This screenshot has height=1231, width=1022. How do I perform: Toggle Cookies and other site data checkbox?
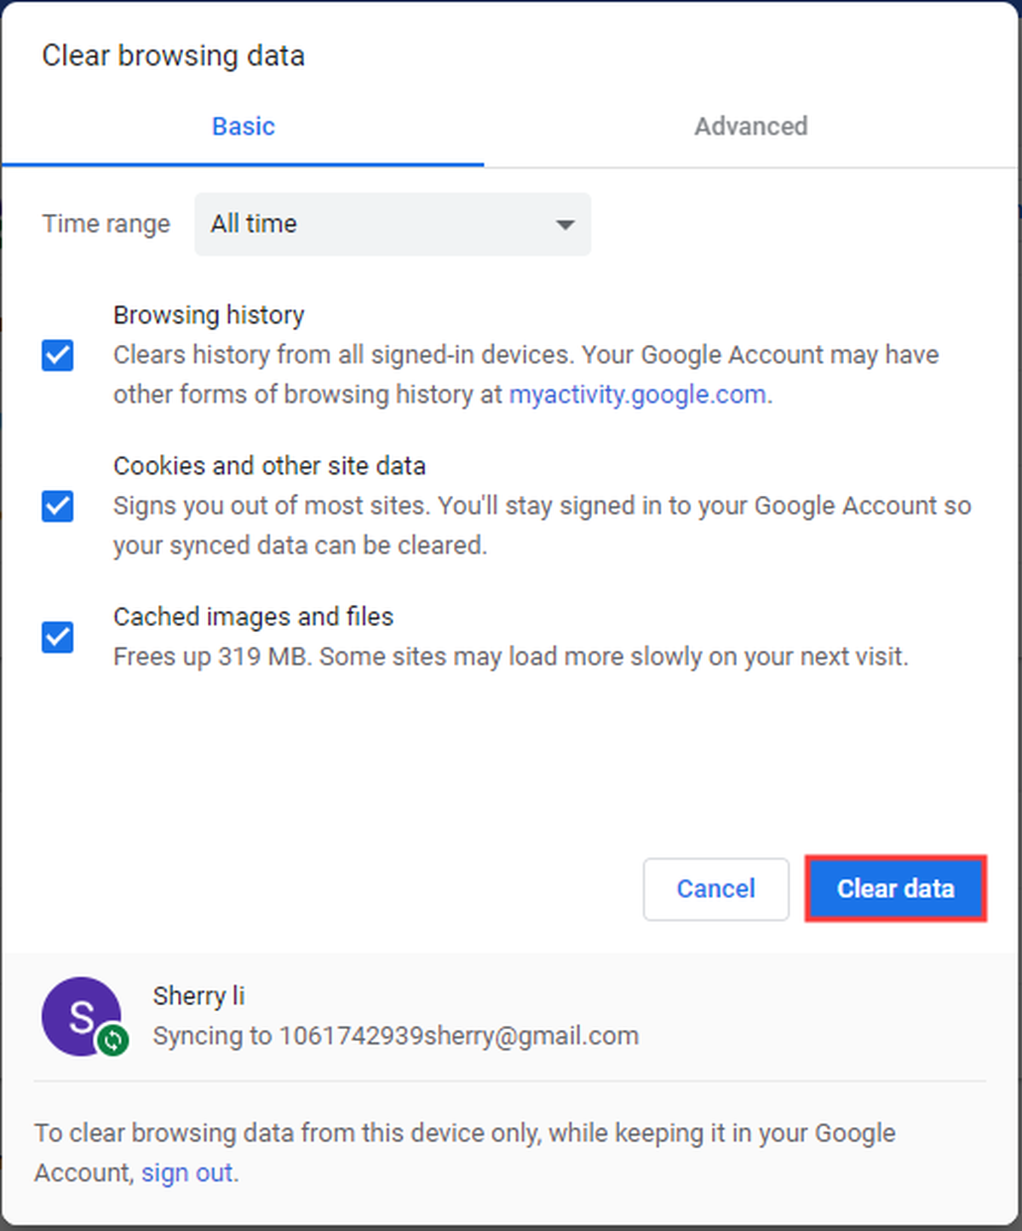click(57, 506)
